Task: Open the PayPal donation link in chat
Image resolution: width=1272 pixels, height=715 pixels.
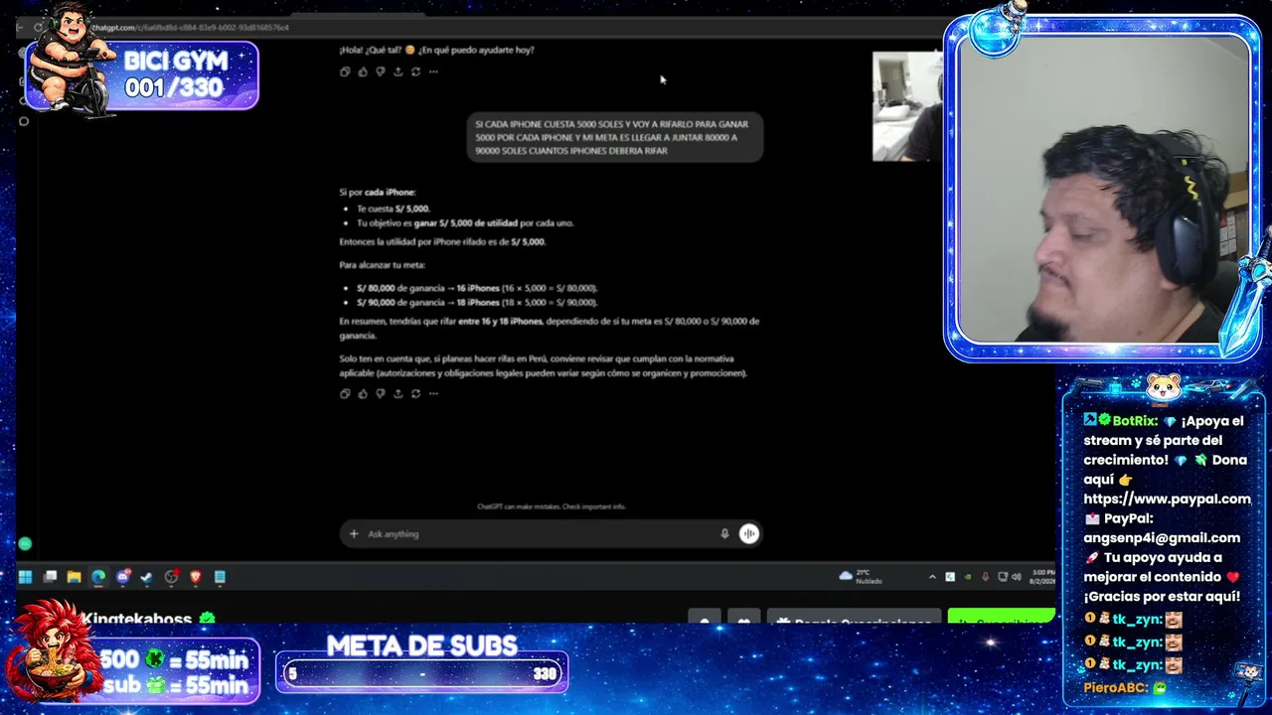Action: [x=1167, y=499]
